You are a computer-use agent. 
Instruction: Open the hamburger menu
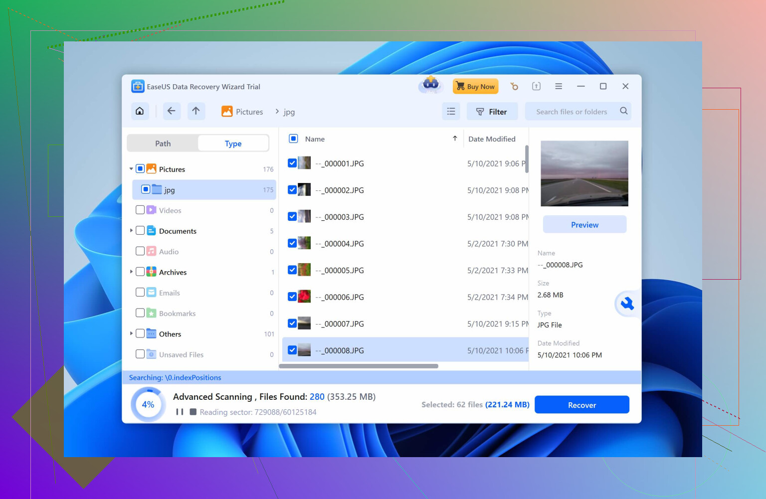coord(559,86)
